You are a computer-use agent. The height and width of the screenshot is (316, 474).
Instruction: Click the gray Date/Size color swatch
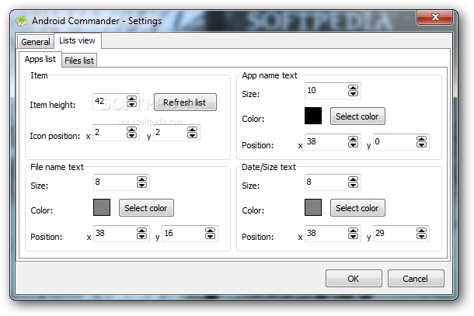pyautogui.click(x=313, y=207)
